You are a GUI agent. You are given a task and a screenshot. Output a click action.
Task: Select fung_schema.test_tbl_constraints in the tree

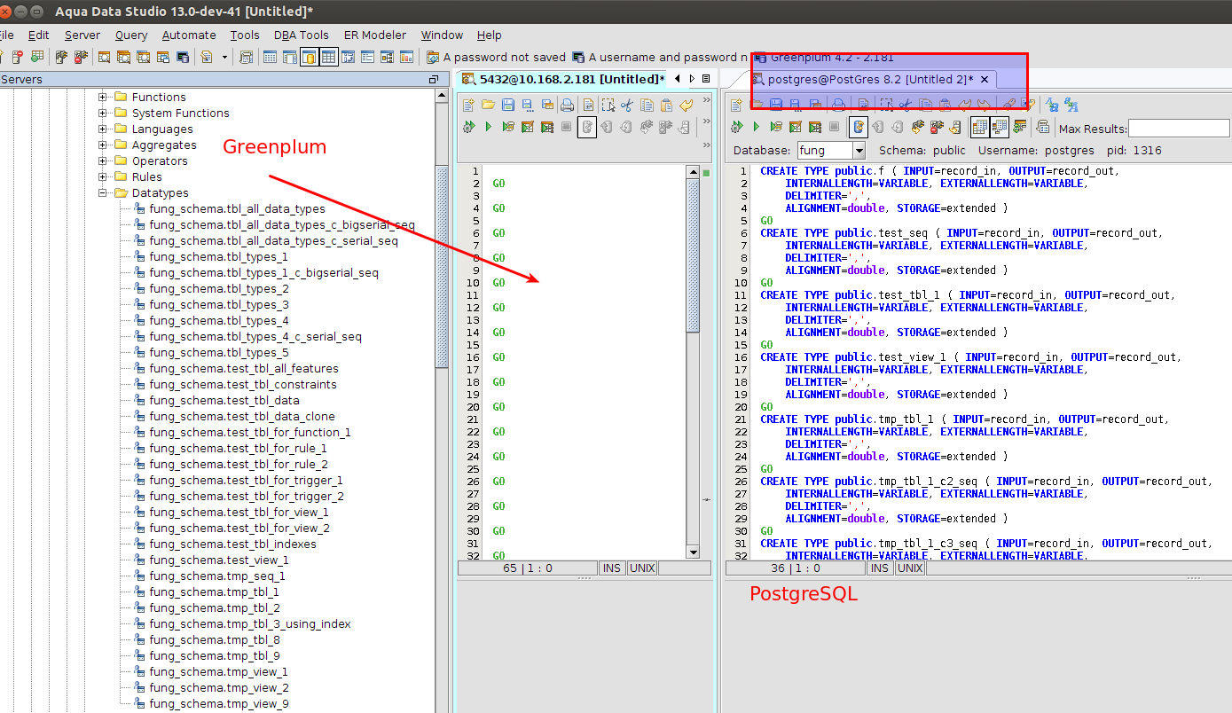(243, 384)
